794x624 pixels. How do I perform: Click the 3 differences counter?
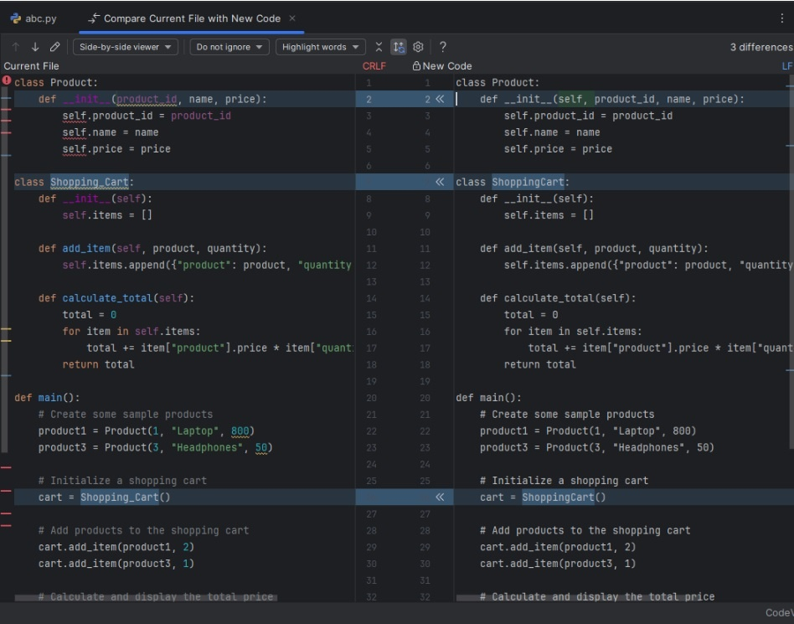761,47
